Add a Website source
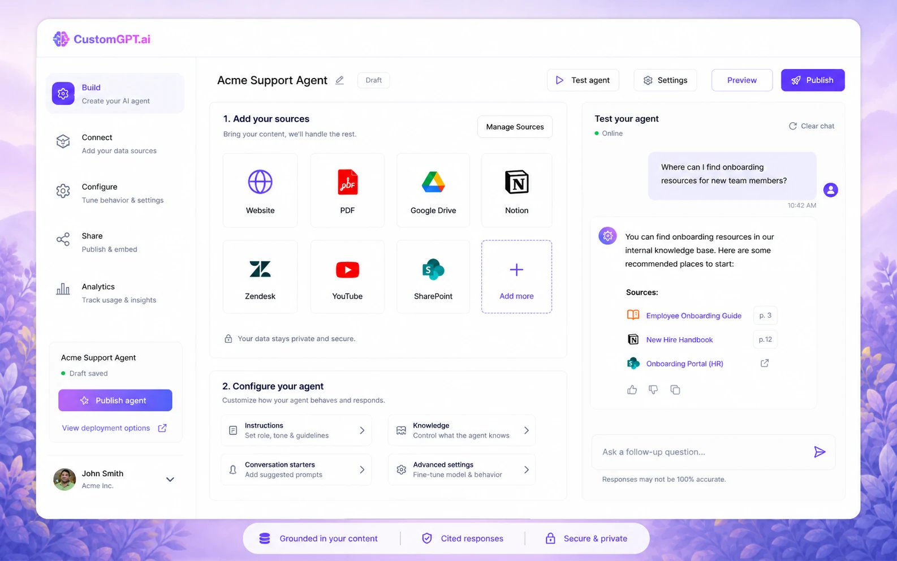The height and width of the screenshot is (561, 897). pyautogui.click(x=260, y=190)
